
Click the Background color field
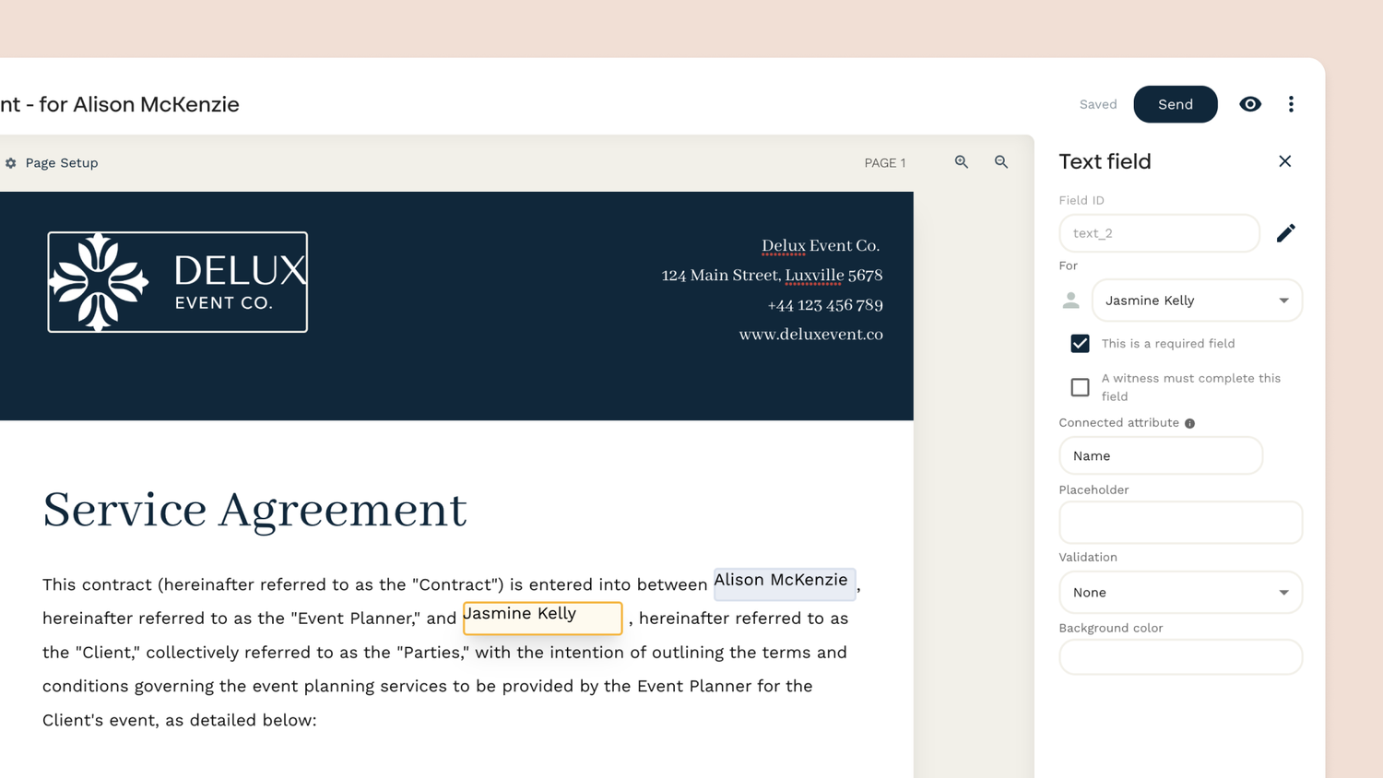tap(1180, 657)
